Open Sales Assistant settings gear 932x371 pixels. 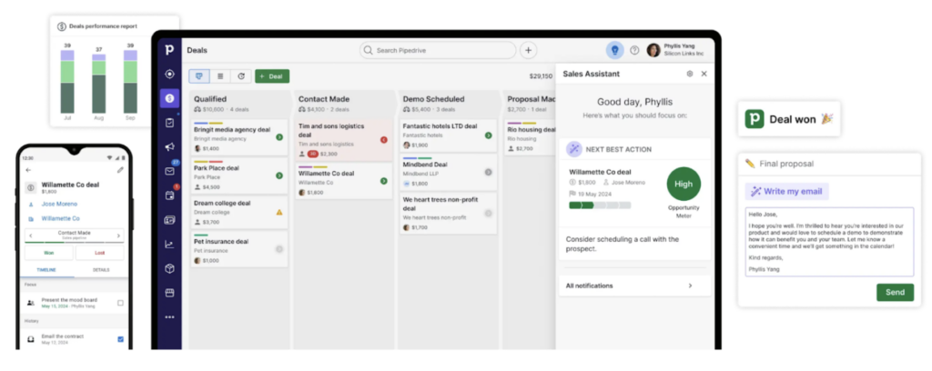(x=689, y=74)
